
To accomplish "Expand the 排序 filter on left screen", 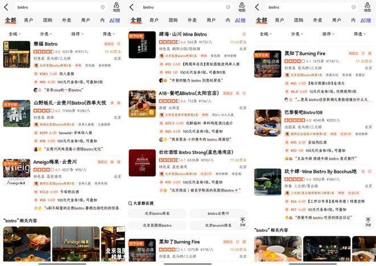I will coord(77,34).
